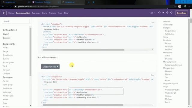Image resolution: width=192 pixels, height=108 pixels.
Task: Expand Getting started section in sidebar
Action: coord(10,30)
